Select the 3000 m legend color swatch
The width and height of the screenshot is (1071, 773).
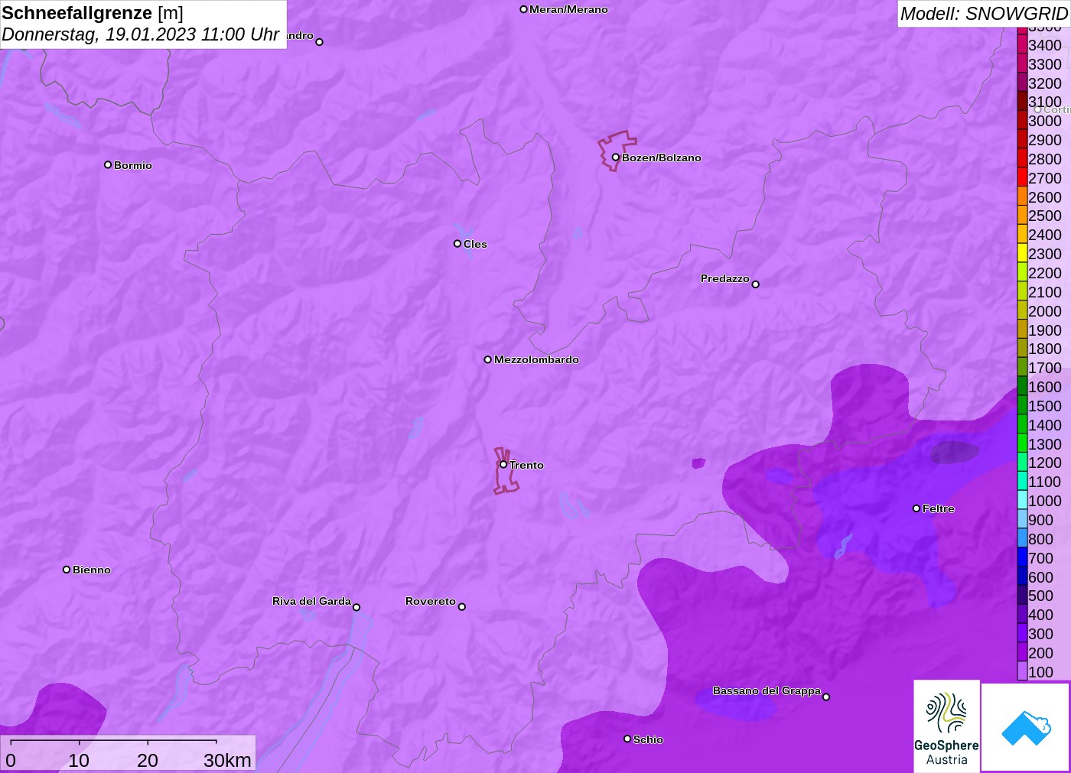click(1022, 120)
